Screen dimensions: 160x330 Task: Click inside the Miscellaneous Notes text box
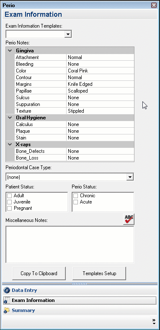point(70,244)
